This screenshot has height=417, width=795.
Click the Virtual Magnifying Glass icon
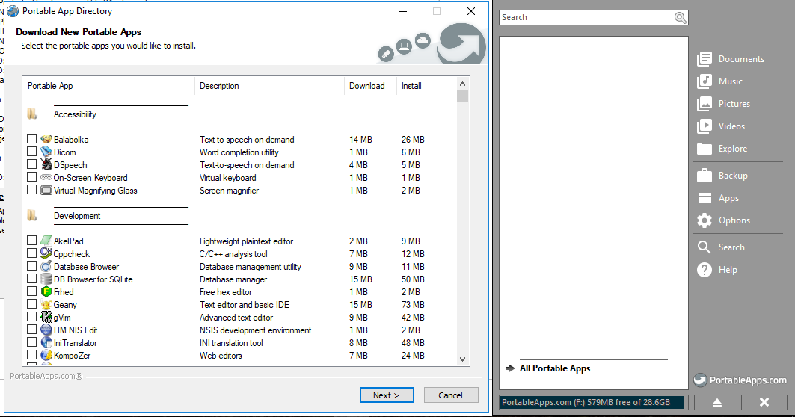(46, 190)
